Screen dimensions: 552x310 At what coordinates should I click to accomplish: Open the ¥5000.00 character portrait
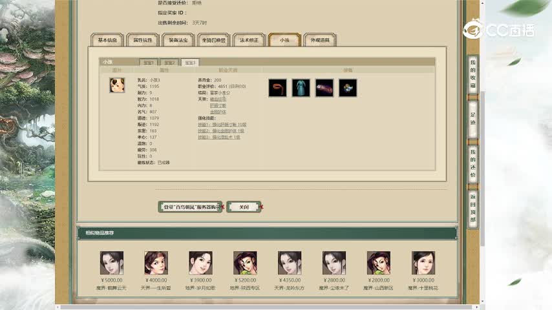pyautogui.click(x=112, y=263)
